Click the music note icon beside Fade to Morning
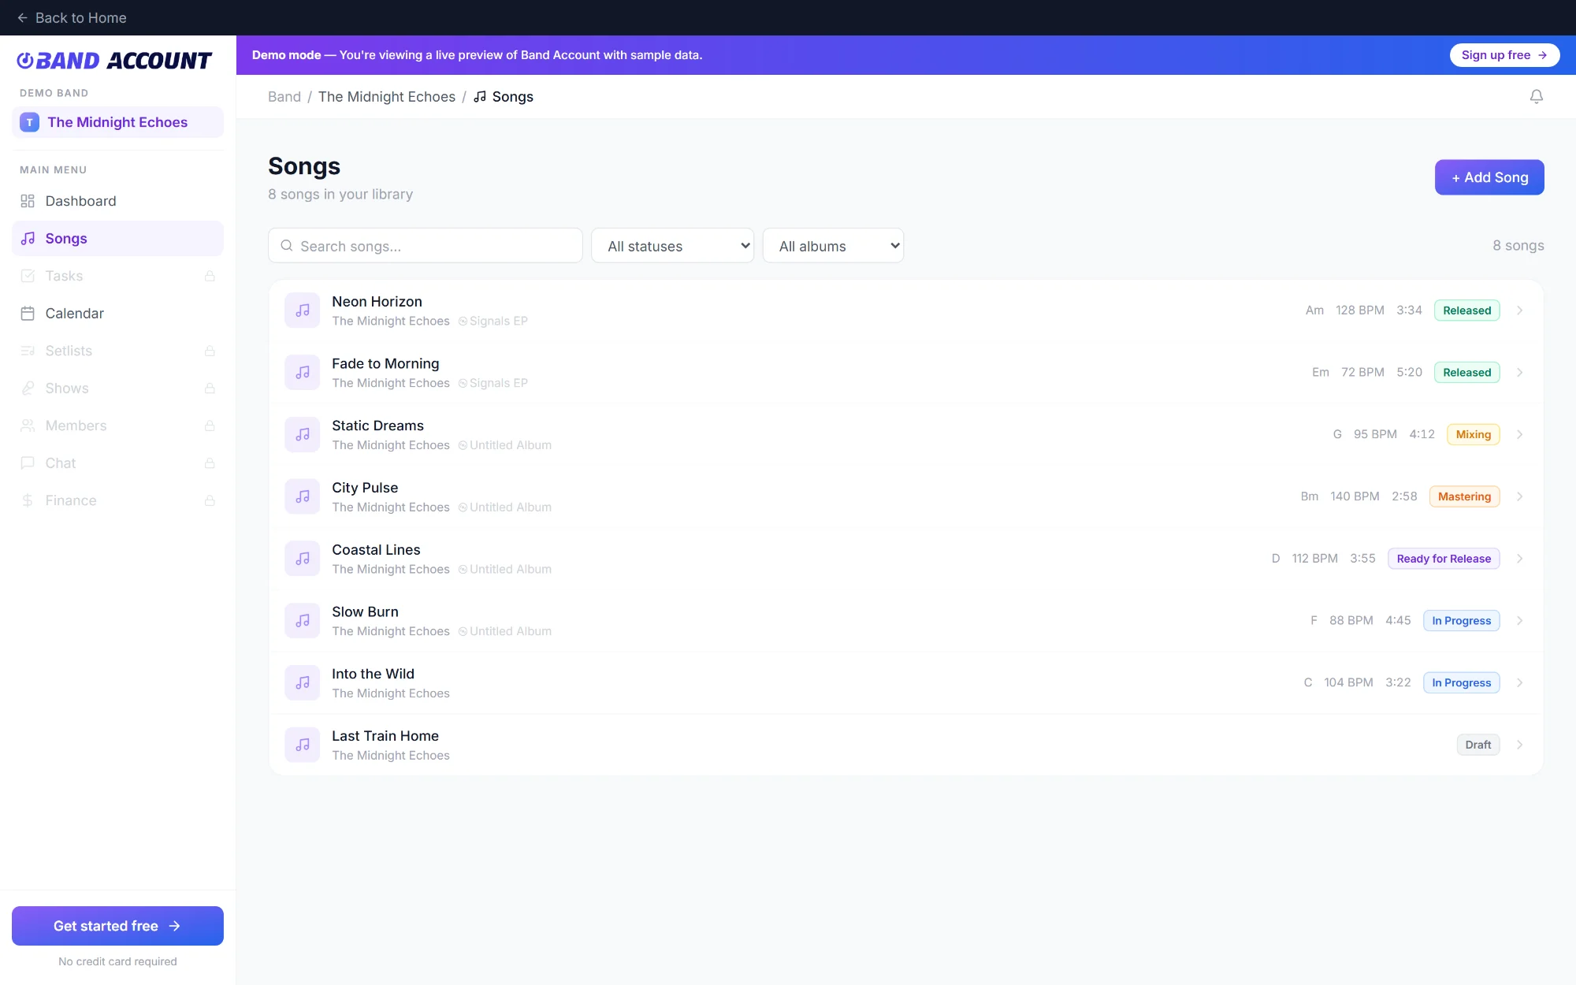Viewport: 1576px width, 985px height. [303, 373]
